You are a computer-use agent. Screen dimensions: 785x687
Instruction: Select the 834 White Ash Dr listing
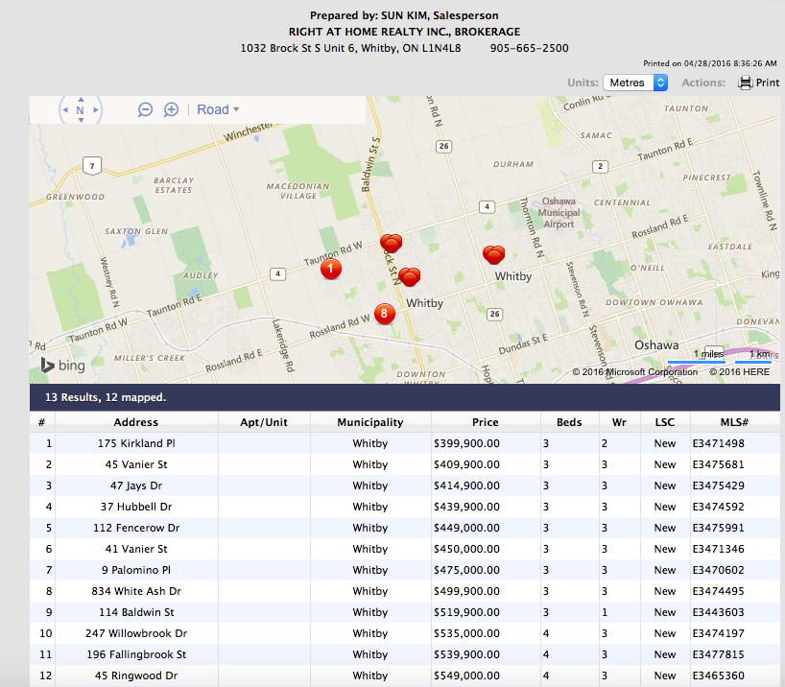[x=135, y=591]
